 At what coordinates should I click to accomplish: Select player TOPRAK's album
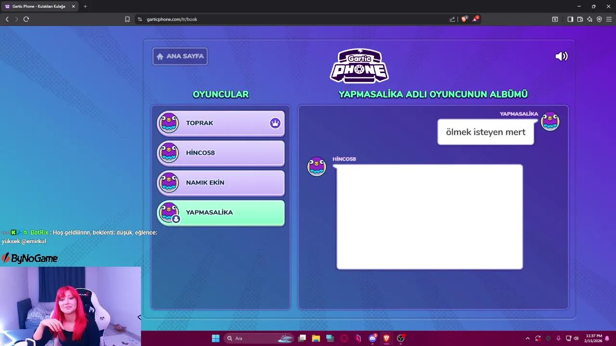[221, 124]
